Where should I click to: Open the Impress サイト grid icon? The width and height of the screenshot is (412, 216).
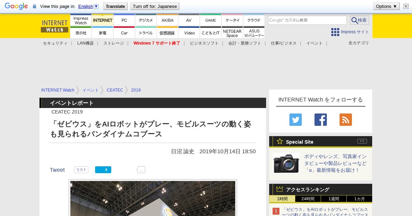[x=335, y=32]
